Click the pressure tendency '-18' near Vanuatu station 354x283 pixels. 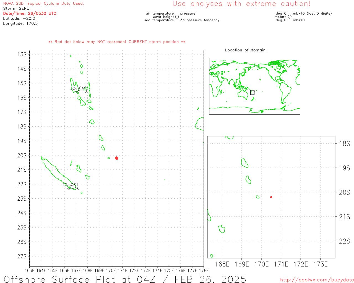[x=84, y=92]
